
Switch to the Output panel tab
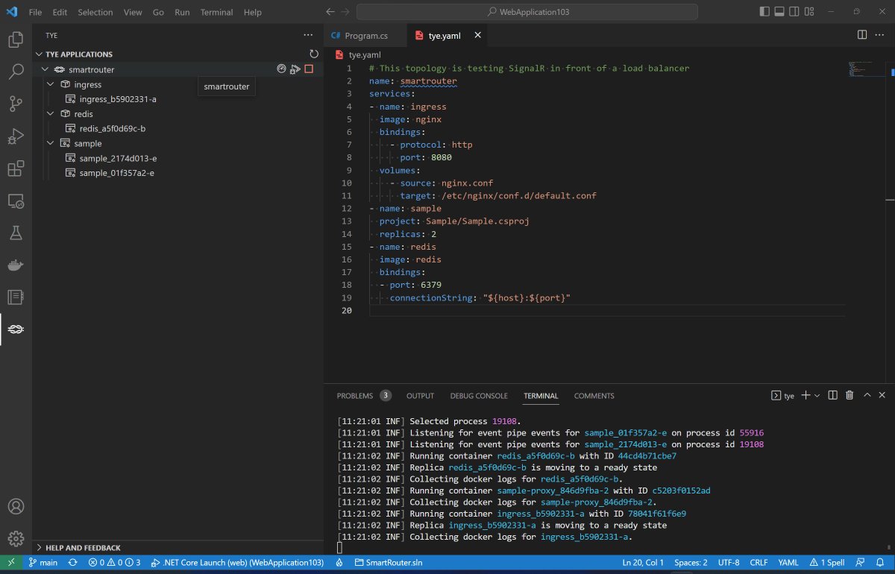point(420,396)
